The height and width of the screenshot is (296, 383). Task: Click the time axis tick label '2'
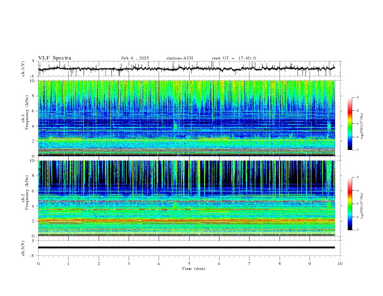99,264
